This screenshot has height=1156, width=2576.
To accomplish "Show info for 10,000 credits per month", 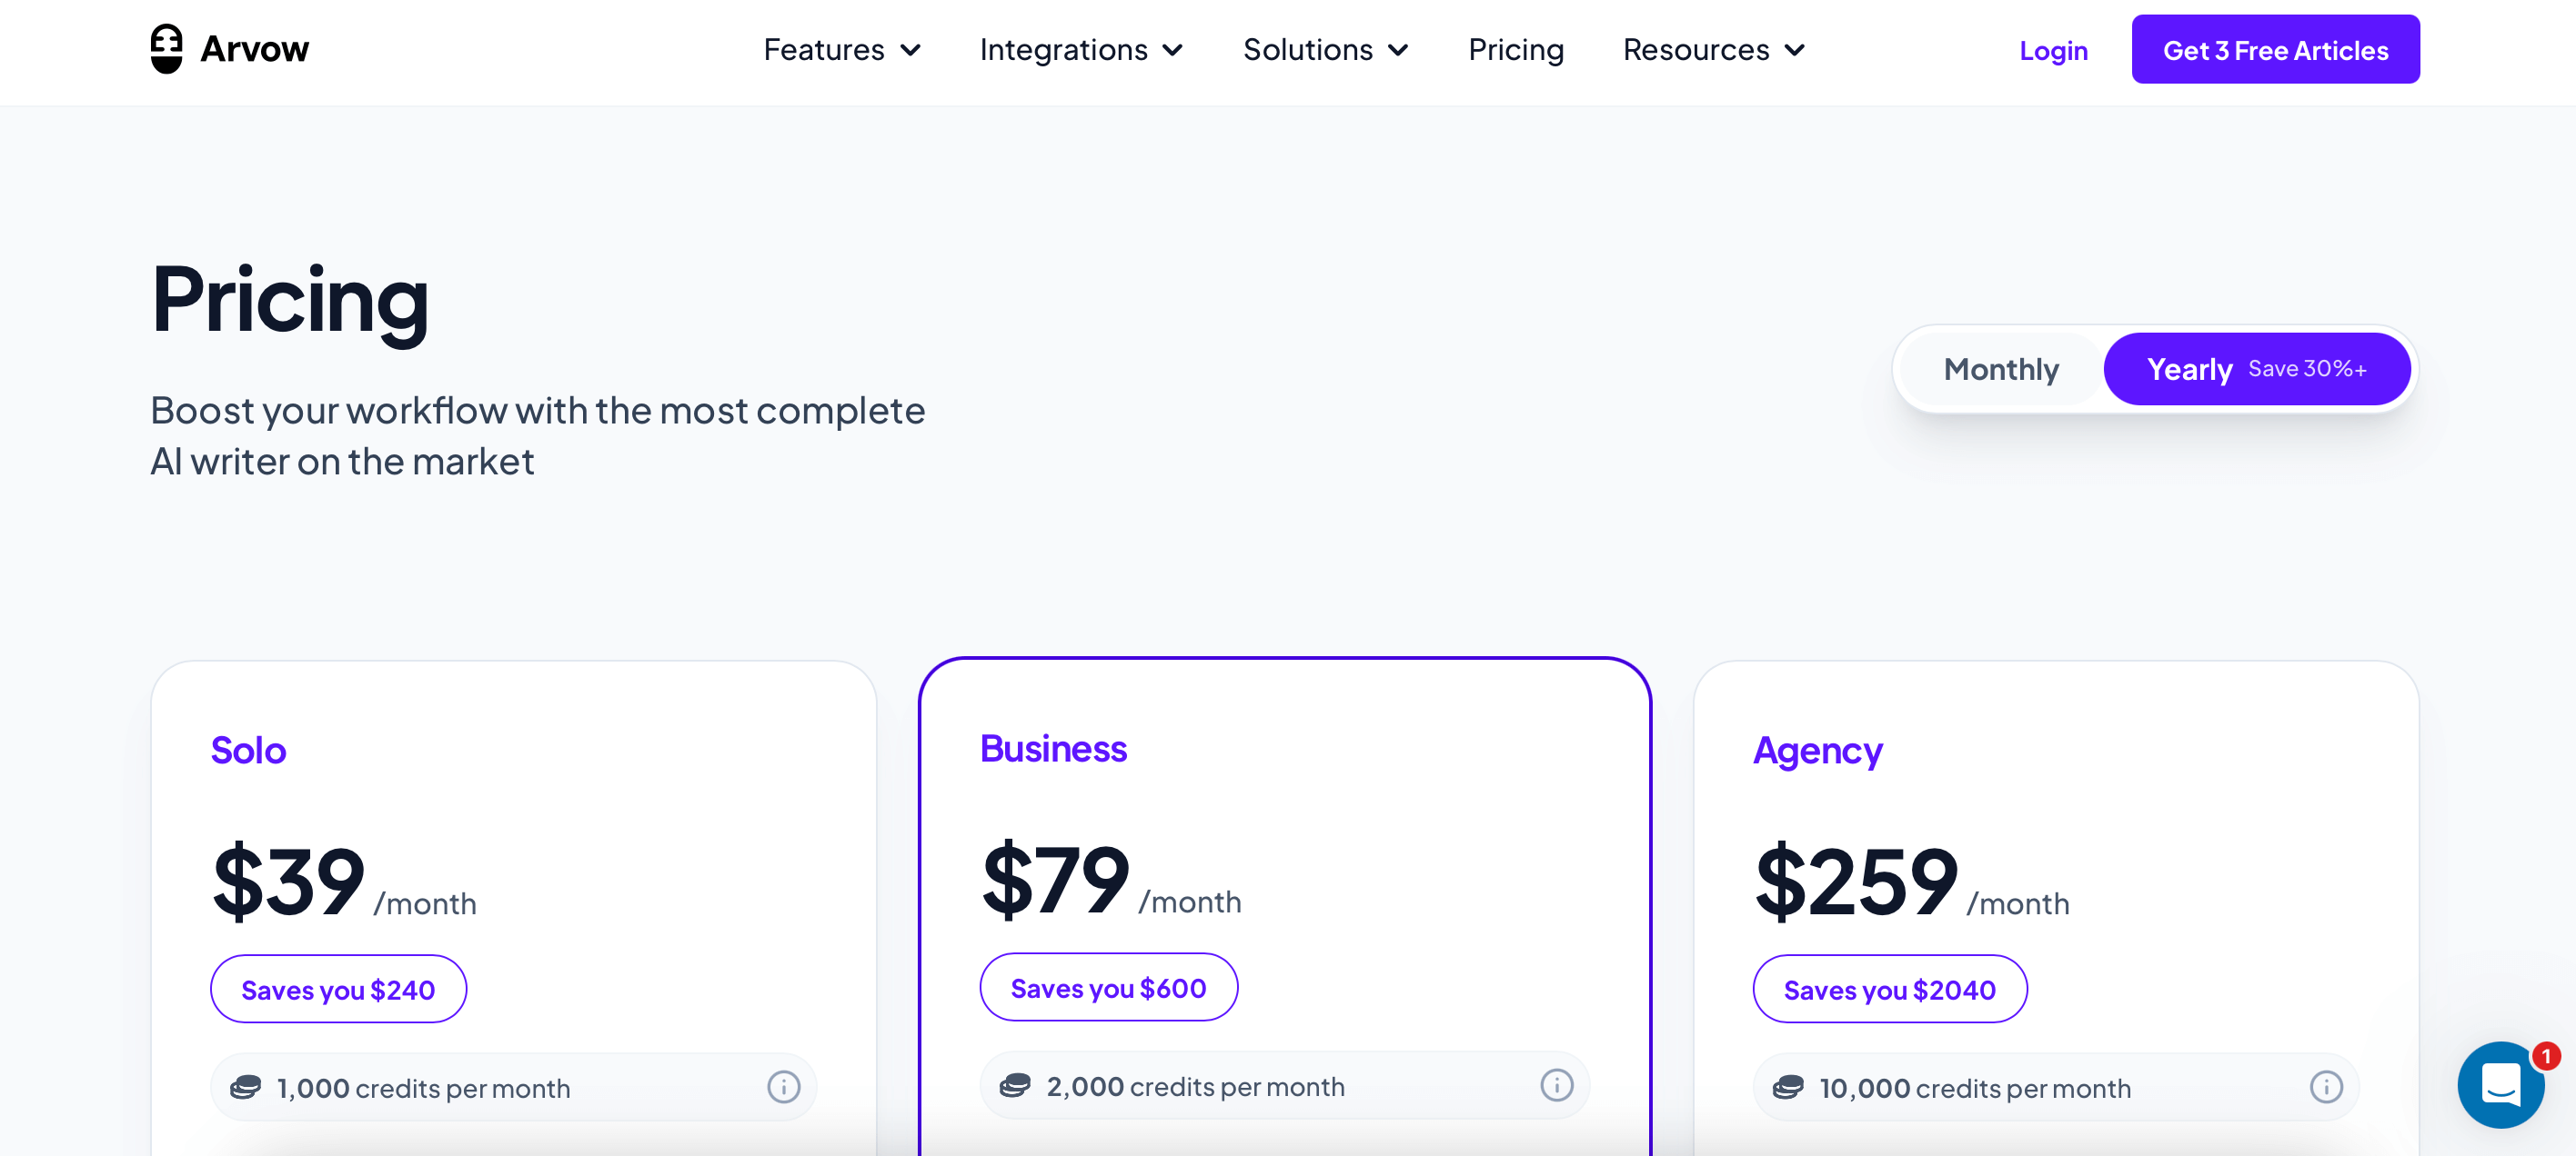I will 2326,1086.
